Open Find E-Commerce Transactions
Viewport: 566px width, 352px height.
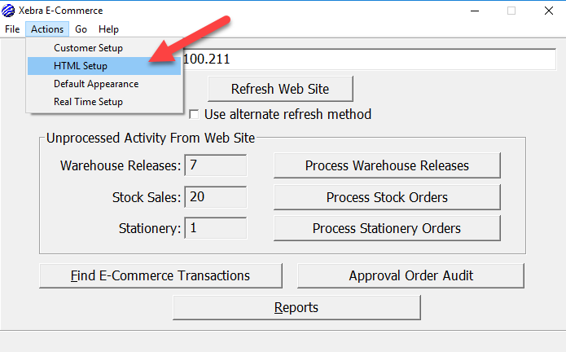[160, 276]
